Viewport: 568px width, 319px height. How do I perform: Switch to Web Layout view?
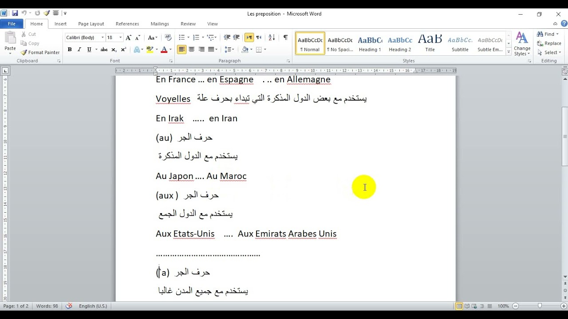(475, 306)
